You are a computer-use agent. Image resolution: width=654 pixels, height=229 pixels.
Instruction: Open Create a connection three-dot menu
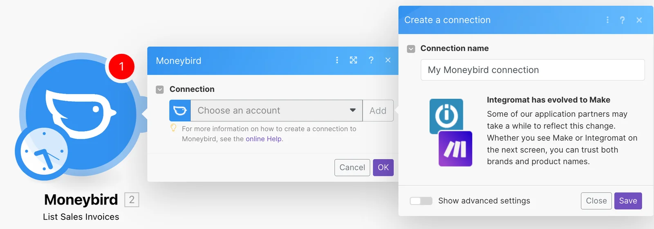click(607, 20)
